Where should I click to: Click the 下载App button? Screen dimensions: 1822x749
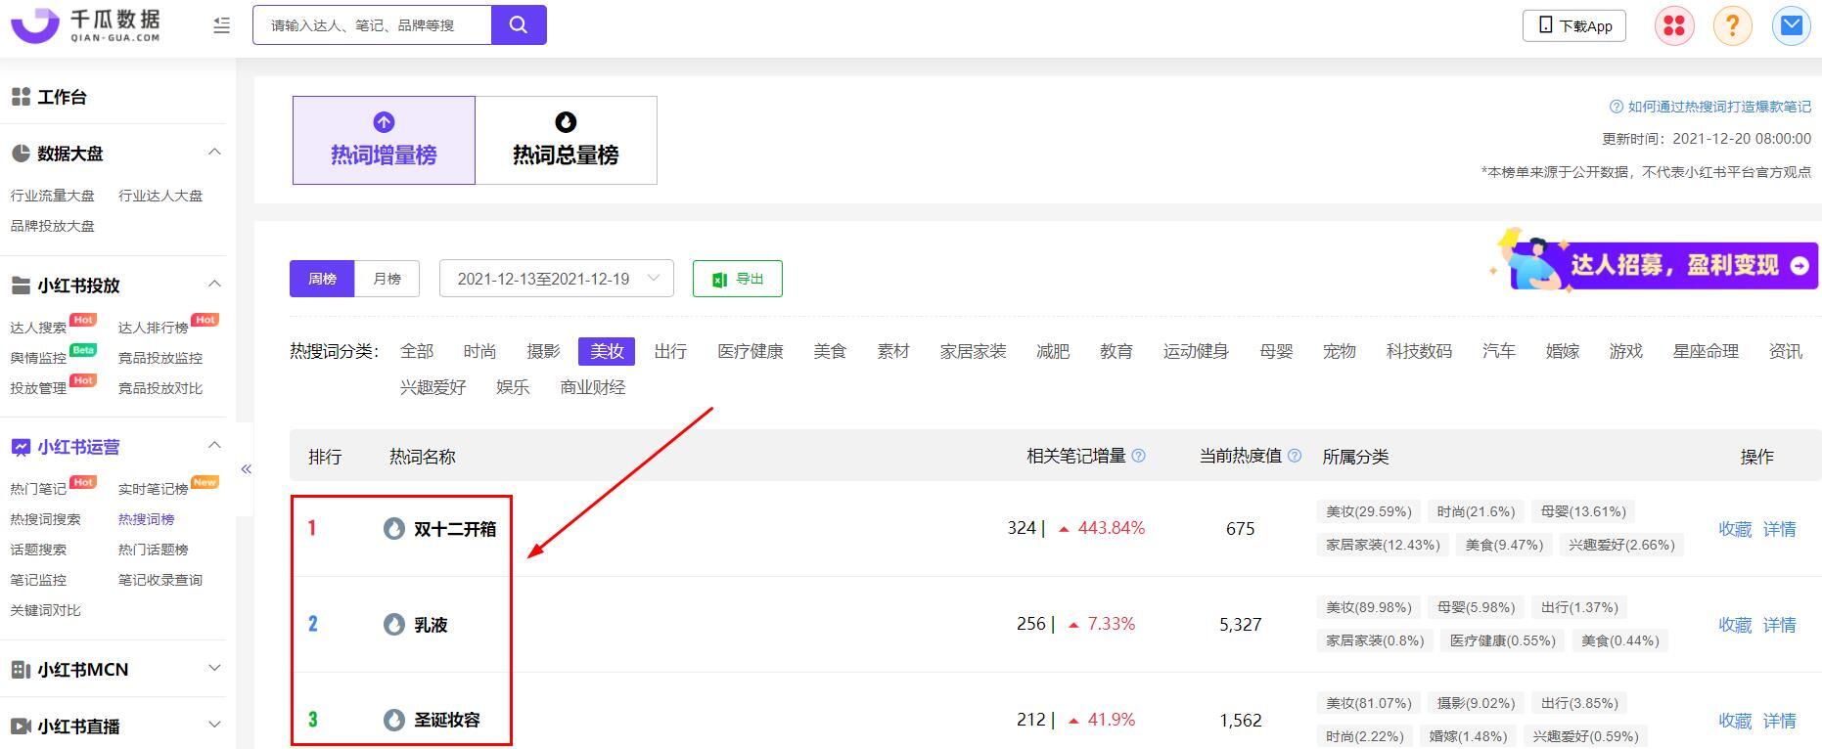pos(1574,25)
